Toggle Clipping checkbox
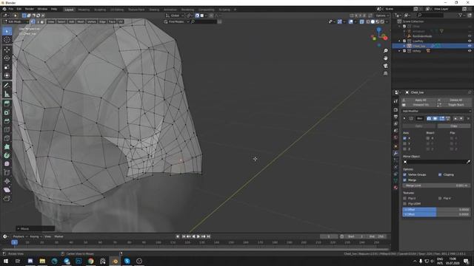The height and width of the screenshot is (266, 474). click(x=440, y=174)
